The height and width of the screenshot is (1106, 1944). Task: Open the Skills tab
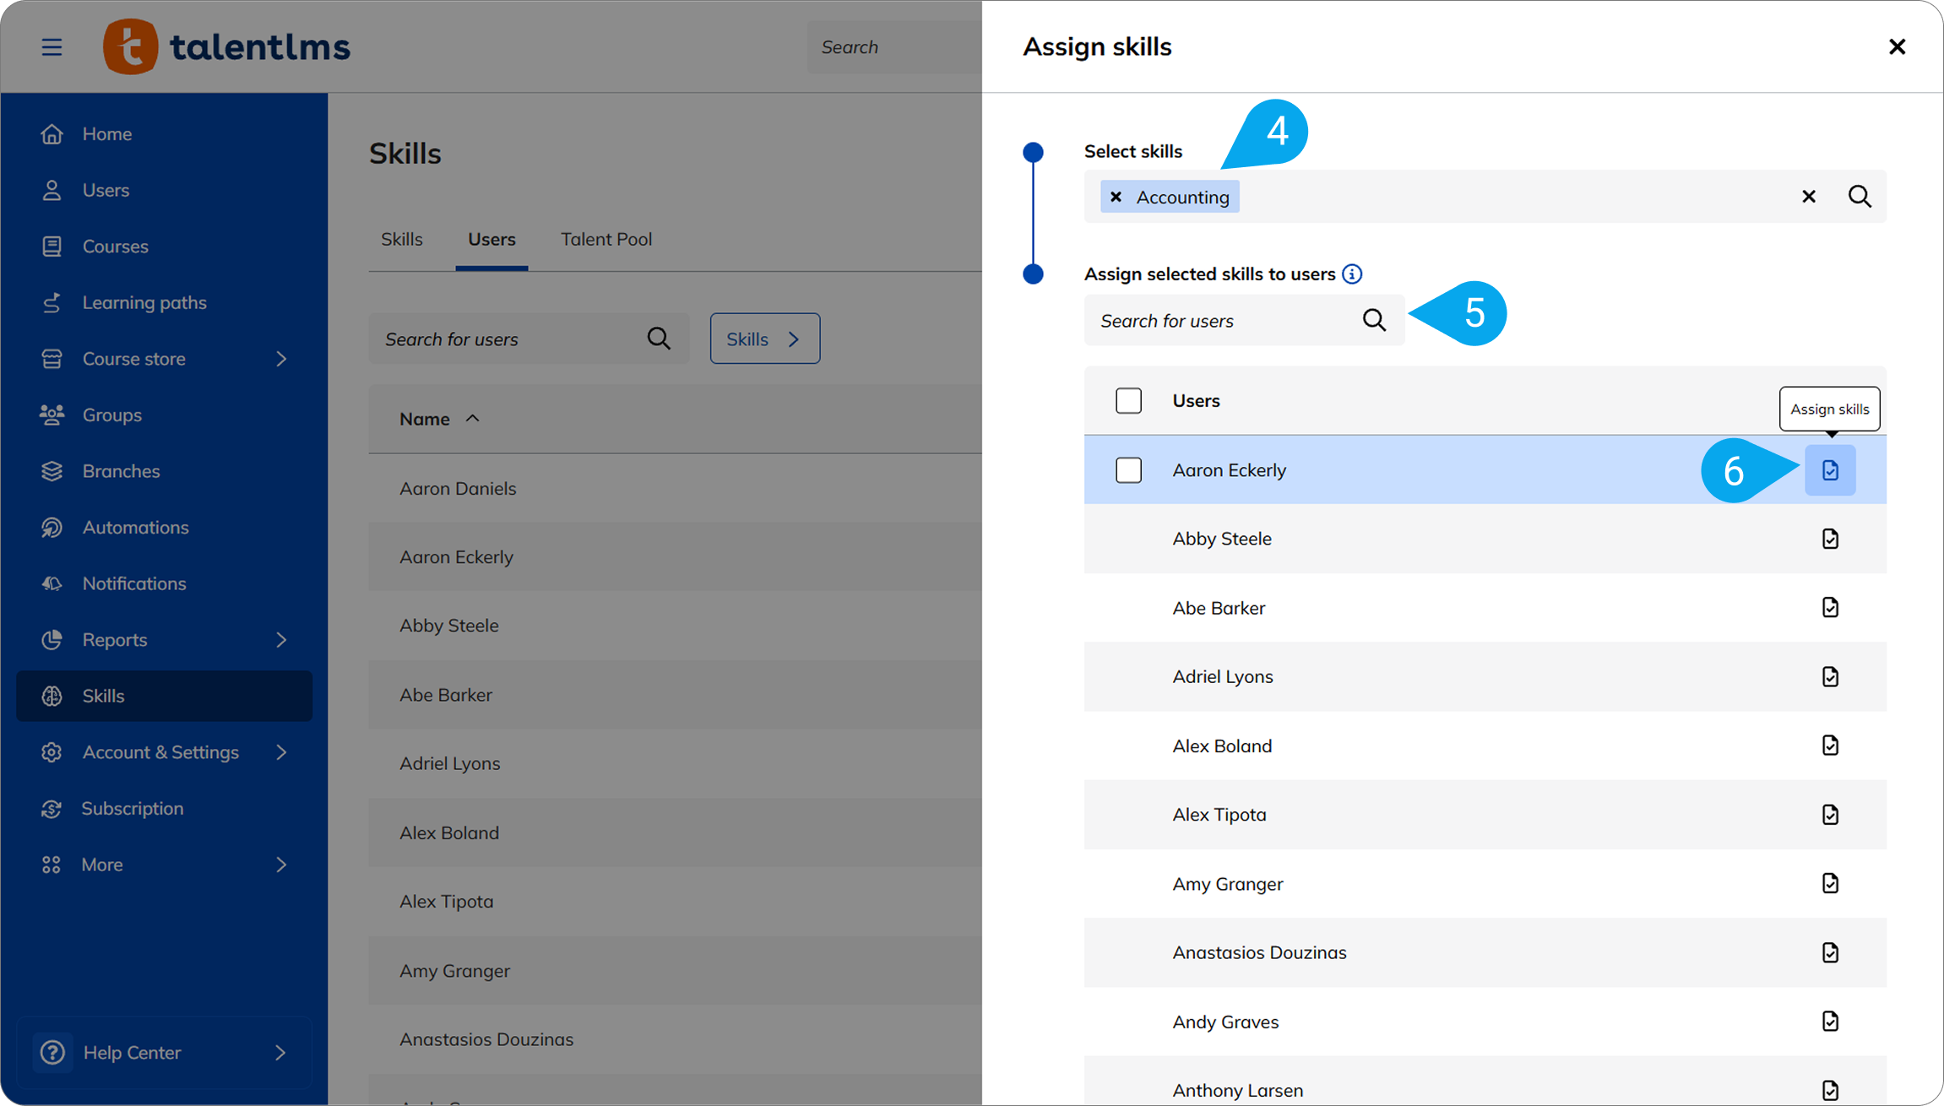(x=401, y=240)
